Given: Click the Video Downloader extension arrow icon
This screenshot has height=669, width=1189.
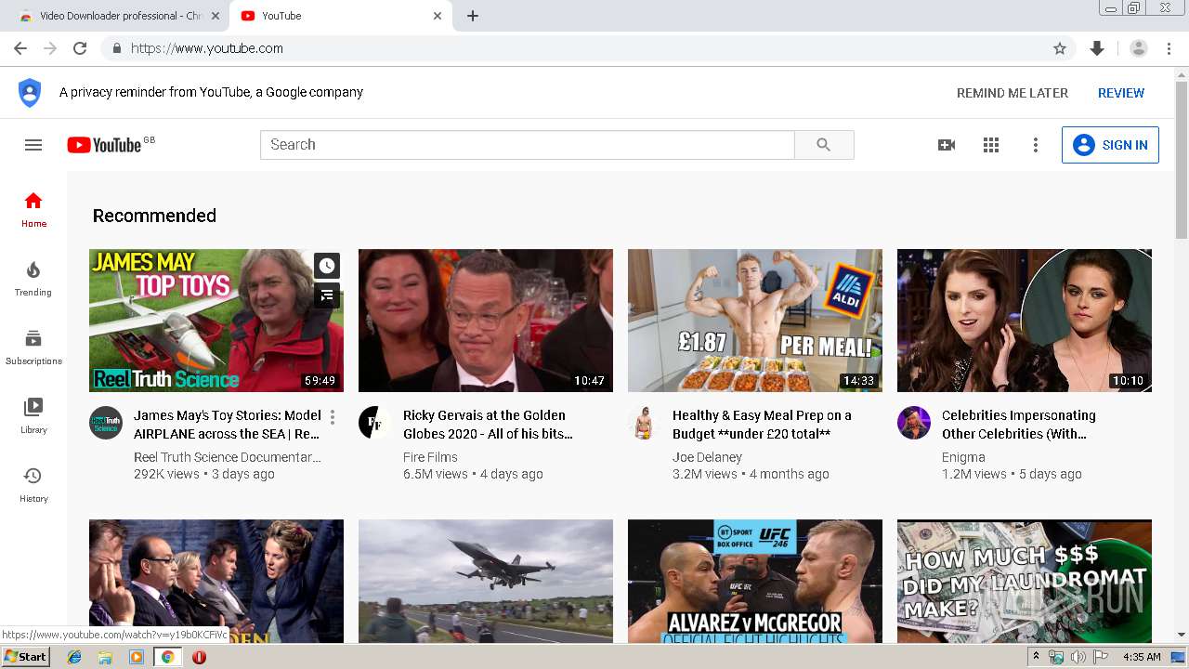Looking at the screenshot, I should [x=1097, y=48].
